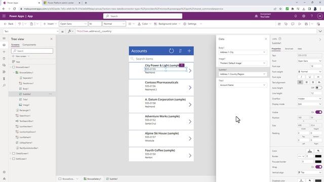Image resolution: width=324 pixels, height=182 pixels.
Task: Open the Tree view layers icon in left rail
Action: coord(4,45)
